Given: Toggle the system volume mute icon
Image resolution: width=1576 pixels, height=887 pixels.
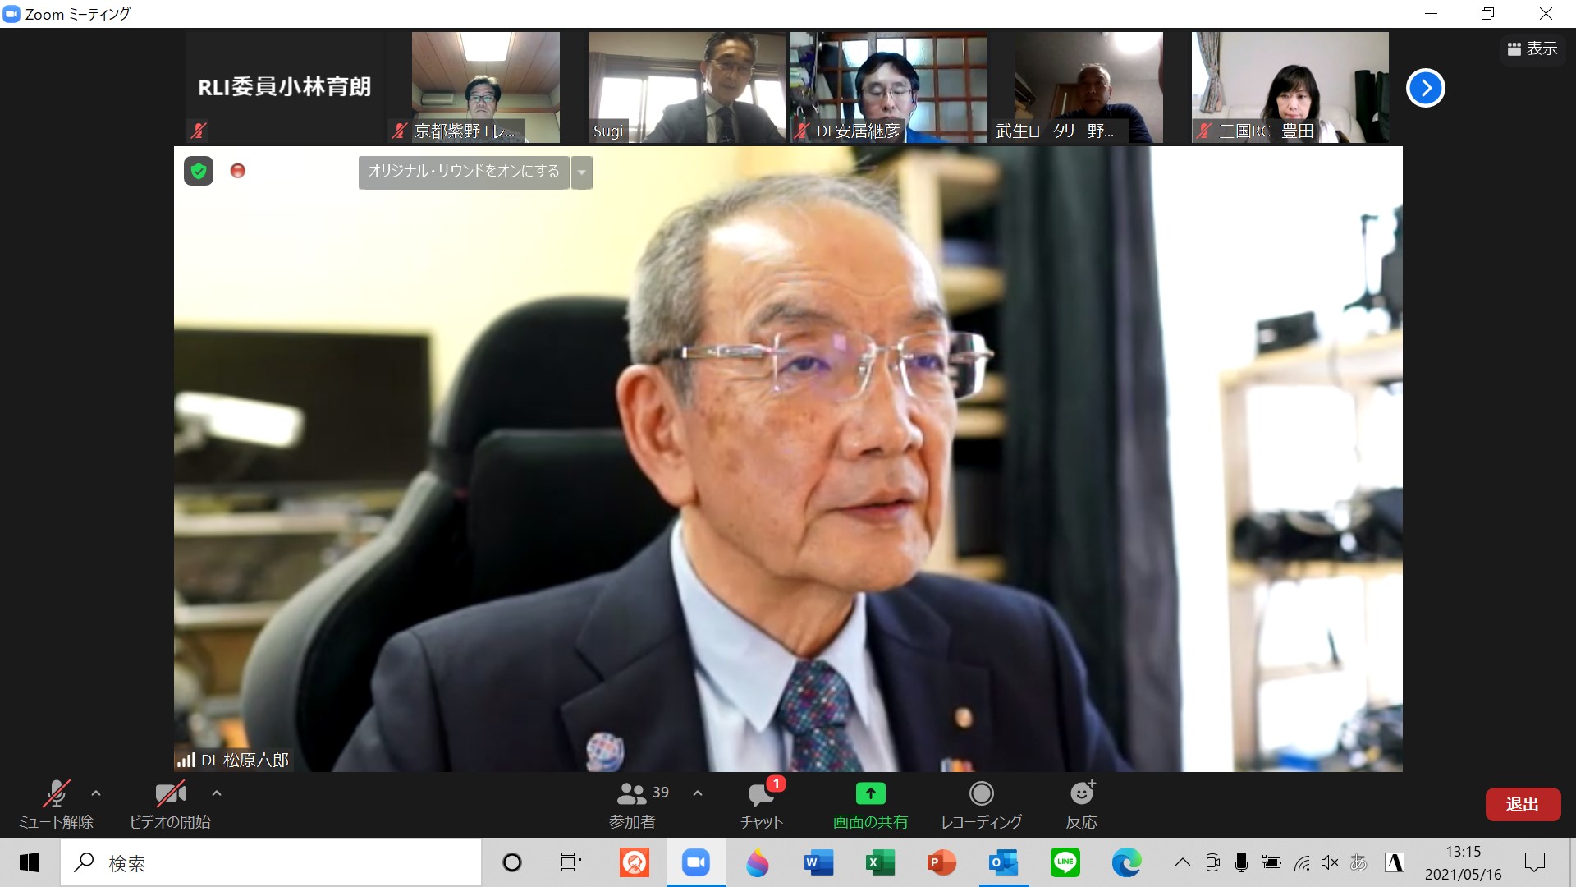Looking at the screenshot, I should tap(1330, 862).
